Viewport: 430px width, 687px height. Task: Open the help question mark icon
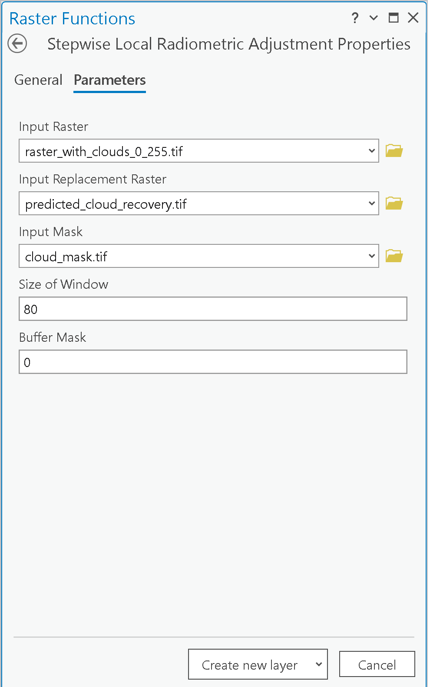(x=355, y=18)
